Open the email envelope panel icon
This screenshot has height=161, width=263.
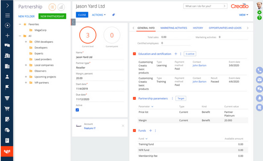point(259,79)
